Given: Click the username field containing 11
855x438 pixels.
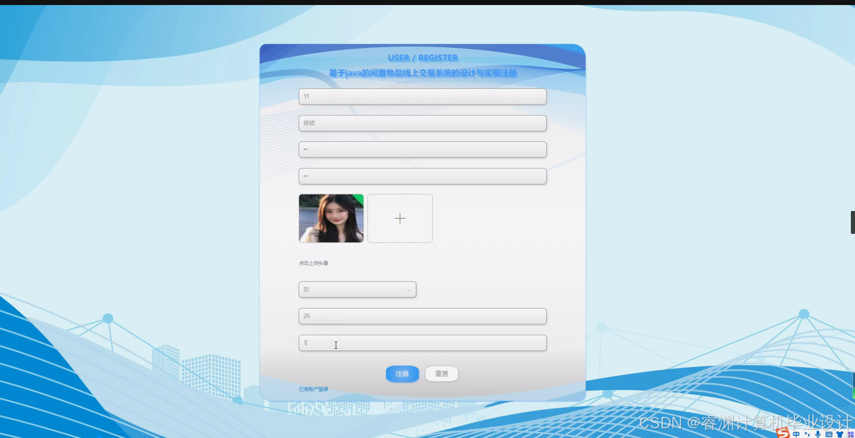Looking at the screenshot, I should pos(422,97).
